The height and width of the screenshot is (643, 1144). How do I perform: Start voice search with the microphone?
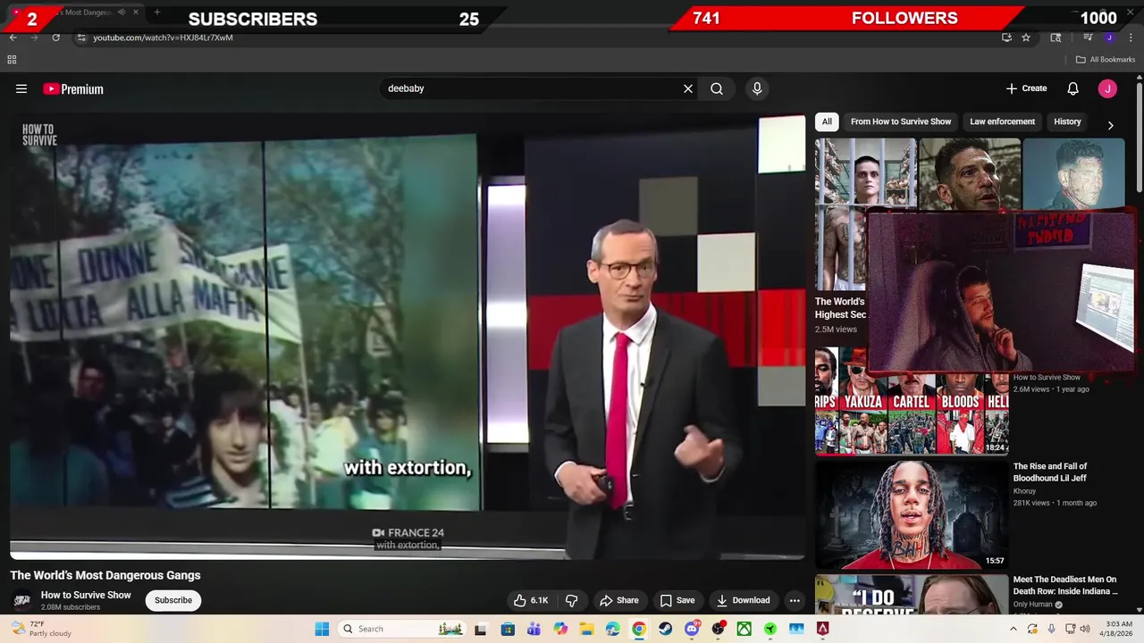(x=757, y=88)
